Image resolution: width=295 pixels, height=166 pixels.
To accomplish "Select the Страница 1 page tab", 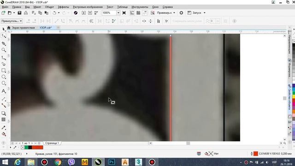I will [52, 143].
